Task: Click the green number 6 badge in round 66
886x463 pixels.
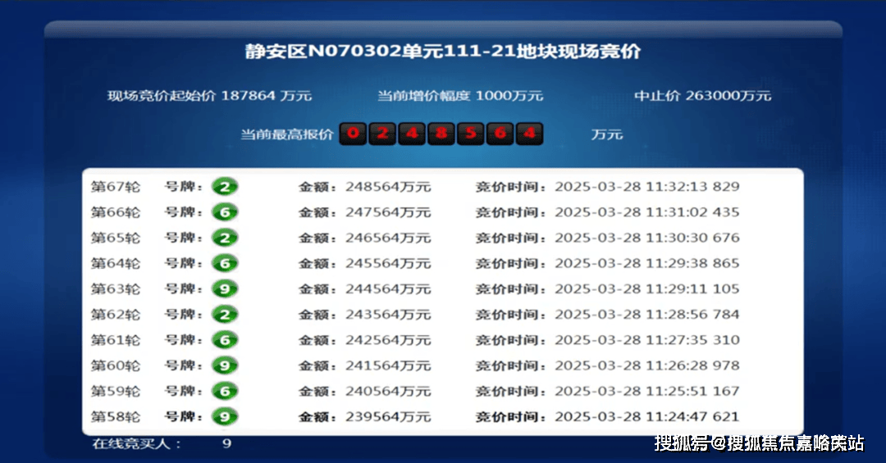Action: click(224, 212)
